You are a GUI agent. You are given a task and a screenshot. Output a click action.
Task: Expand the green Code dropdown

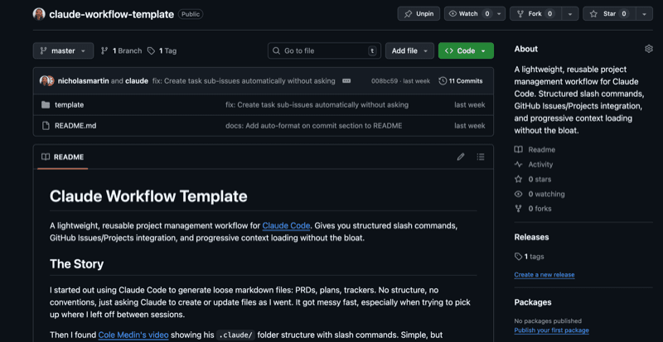point(465,51)
